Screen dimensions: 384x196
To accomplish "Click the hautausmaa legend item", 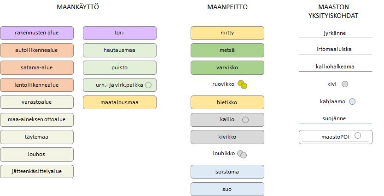I will pos(120,50).
